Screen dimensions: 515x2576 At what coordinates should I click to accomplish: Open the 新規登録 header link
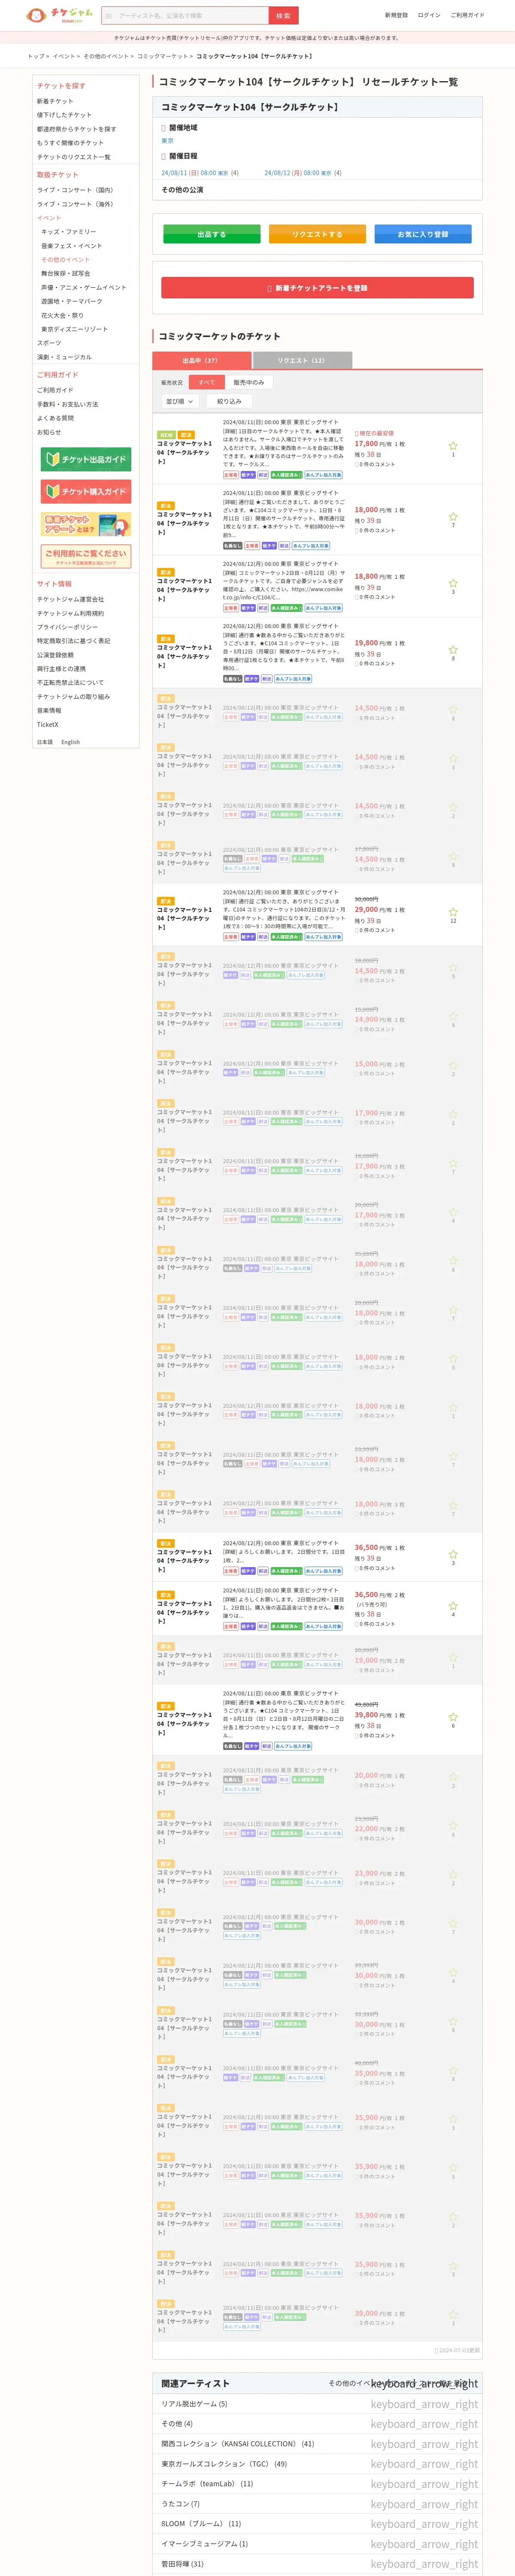coord(396,15)
